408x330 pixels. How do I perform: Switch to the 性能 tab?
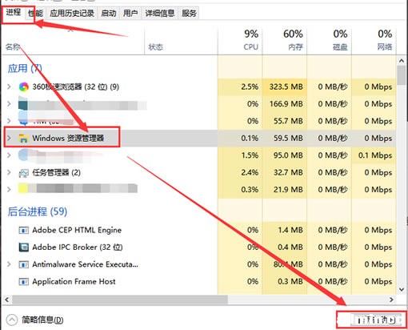point(36,13)
